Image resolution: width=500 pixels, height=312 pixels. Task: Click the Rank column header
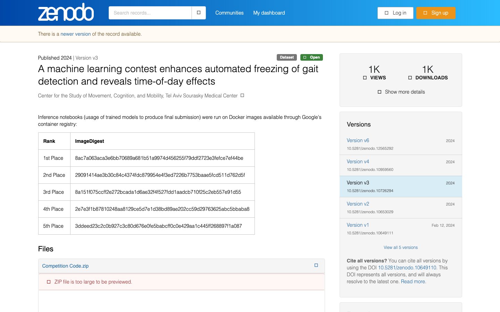[54, 141]
